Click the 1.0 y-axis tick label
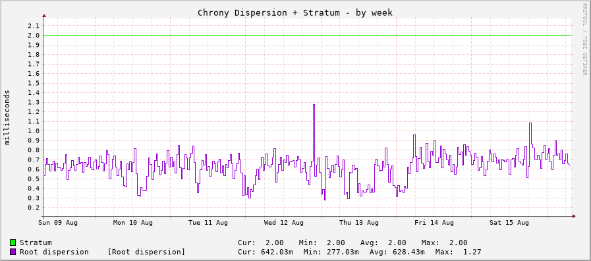This screenshot has width=591, height=261. [x=34, y=131]
